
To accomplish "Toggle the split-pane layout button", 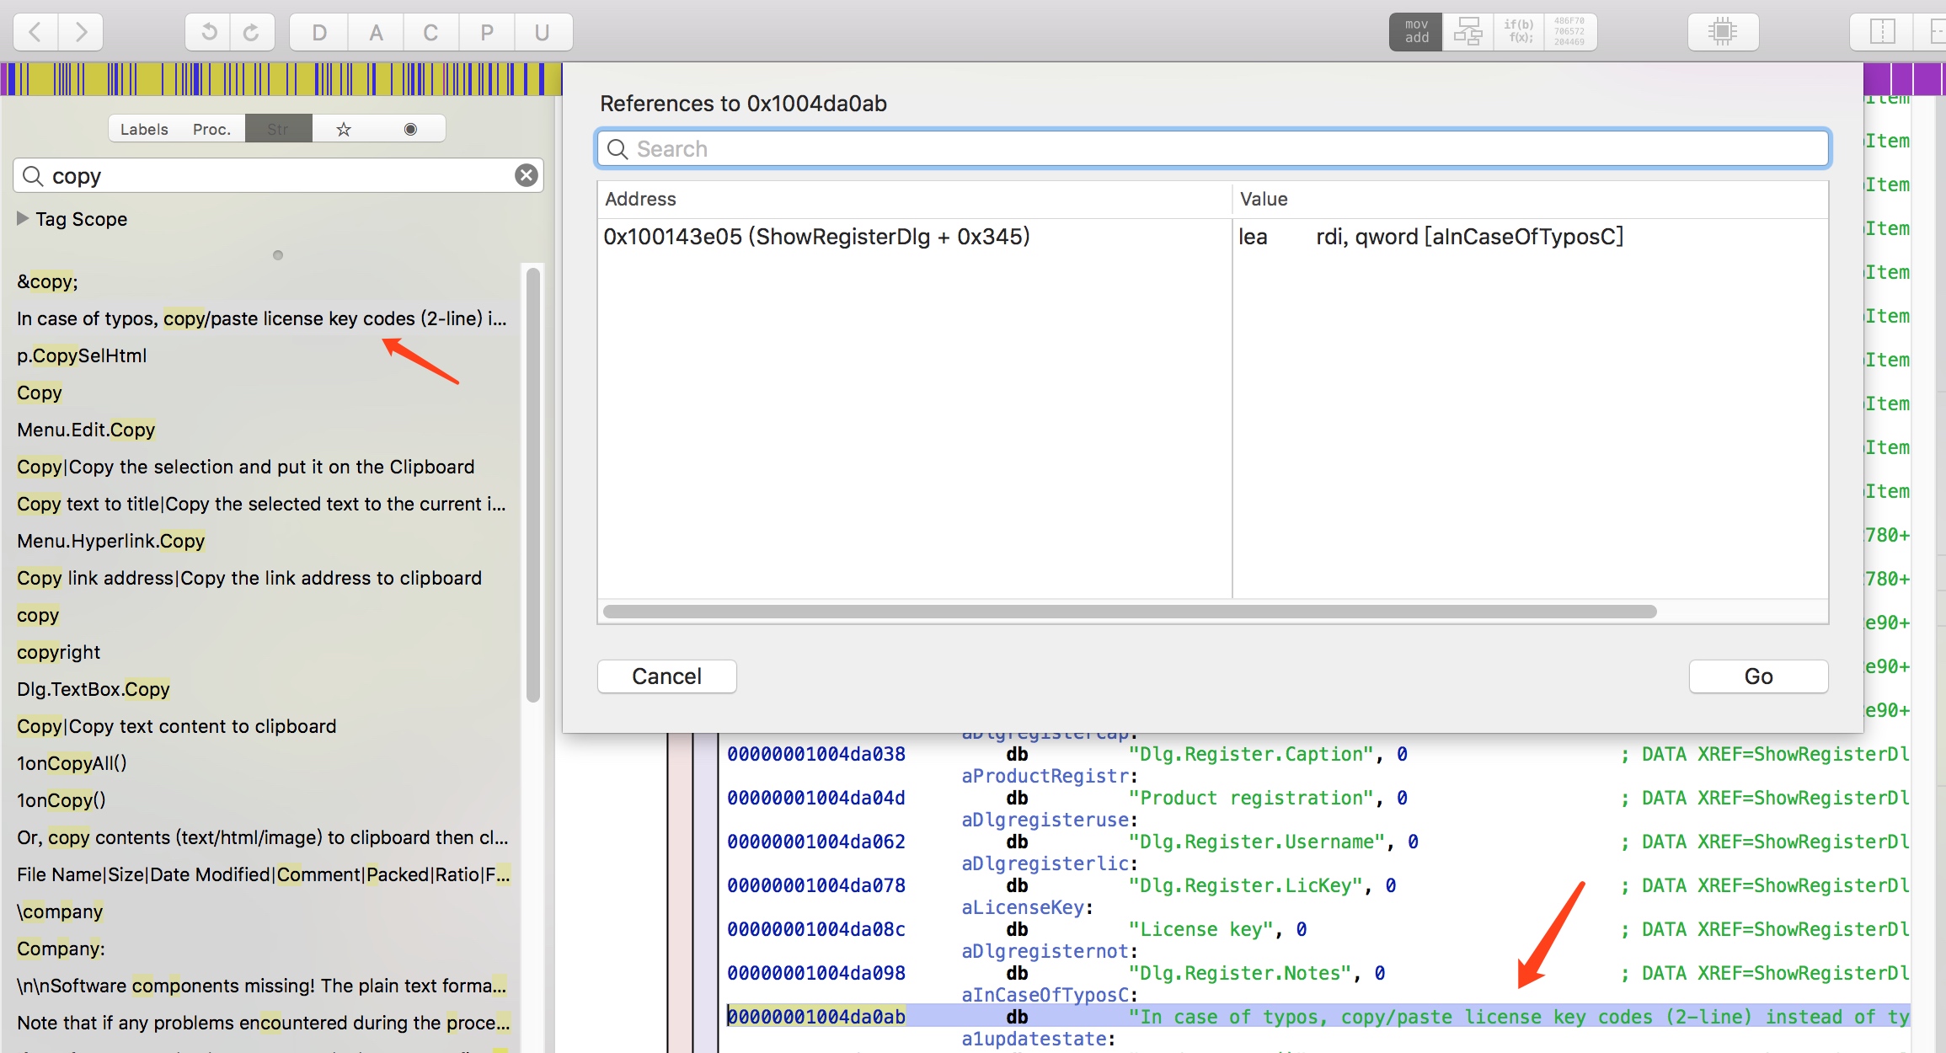I will 1882,32.
